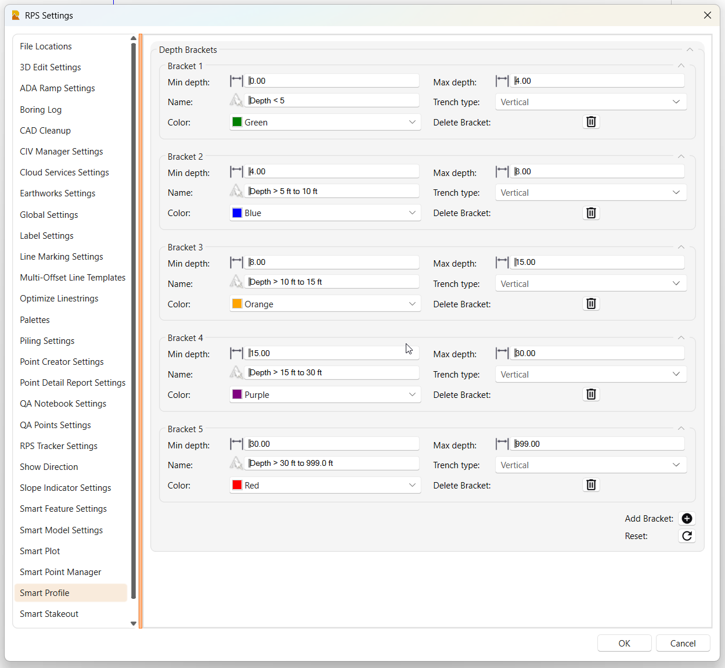The height and width of the screenshot is (668, 725).
Task: Click the red color swatch in Bracket 5
Action: (x=237, y=485)
